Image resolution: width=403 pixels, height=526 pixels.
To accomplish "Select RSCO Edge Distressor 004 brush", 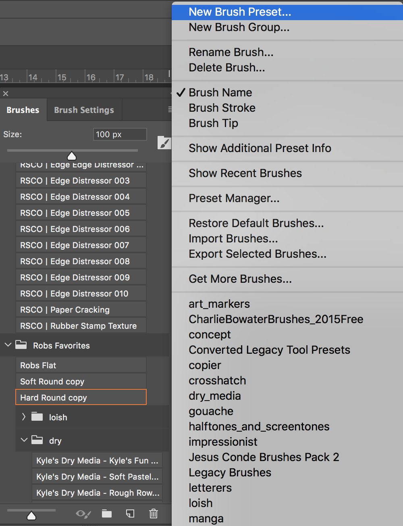I will [x=81, y=197].
